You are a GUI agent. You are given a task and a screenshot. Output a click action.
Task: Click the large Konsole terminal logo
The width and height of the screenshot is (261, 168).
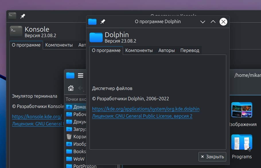click(x=16, y=31)
